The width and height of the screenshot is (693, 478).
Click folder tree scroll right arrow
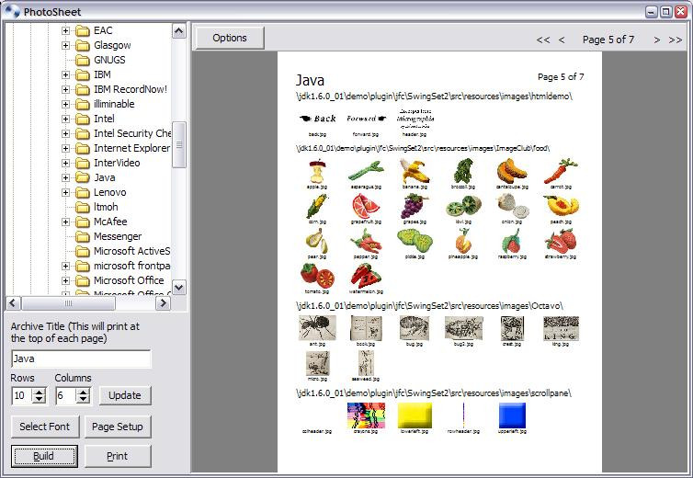pos(164,303)
